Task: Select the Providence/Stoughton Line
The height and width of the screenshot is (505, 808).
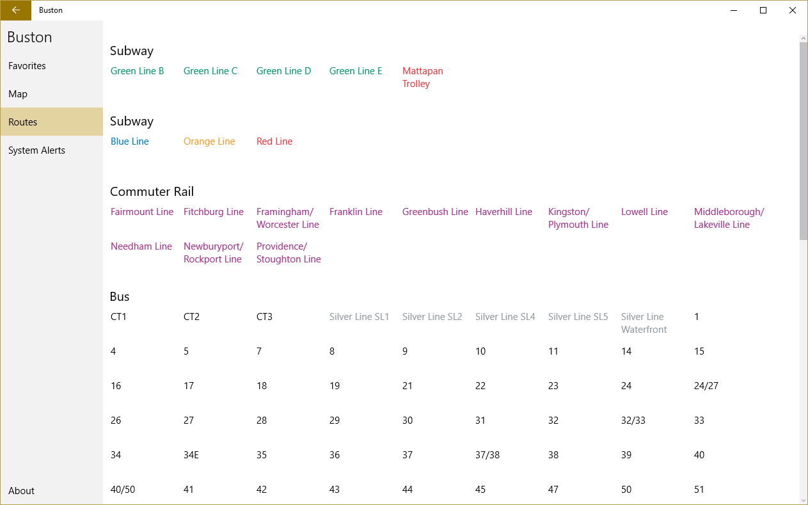Action: point(289,253)
